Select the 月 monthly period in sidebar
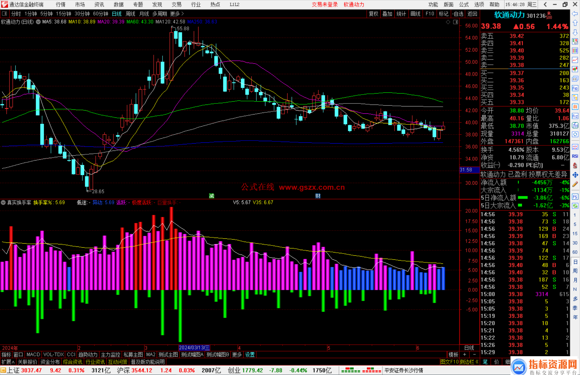Viewport: 580px width, 375px height. (575, 280)
